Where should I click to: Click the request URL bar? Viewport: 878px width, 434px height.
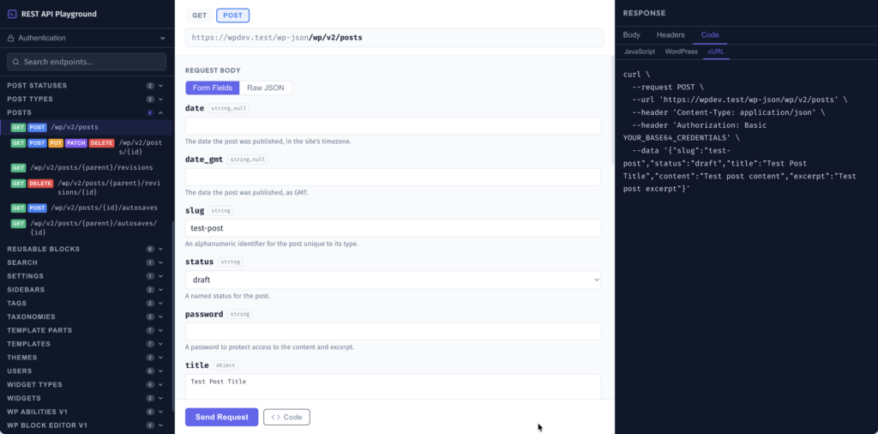394,38
